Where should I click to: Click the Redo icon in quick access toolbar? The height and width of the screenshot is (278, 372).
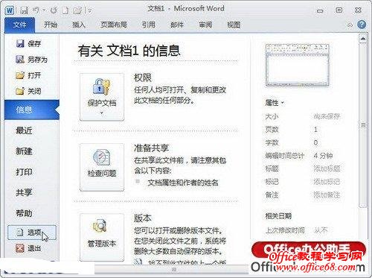pos(54,10)
